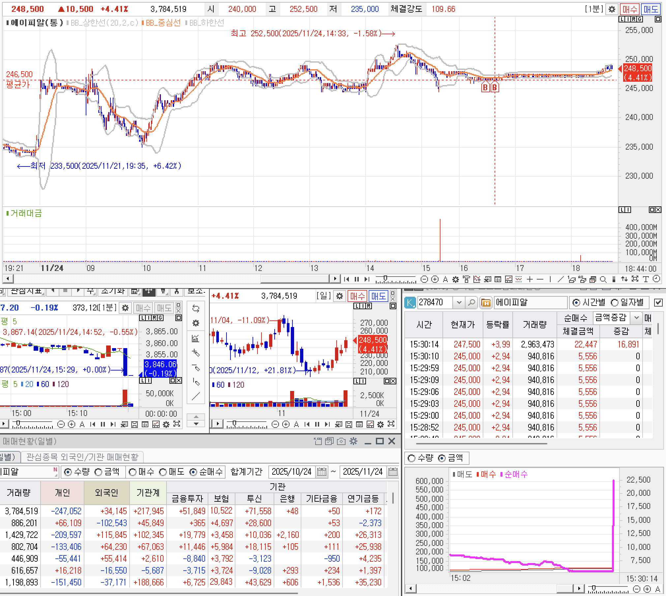Open the 금액증감 dropdown

tap(637, 318)
